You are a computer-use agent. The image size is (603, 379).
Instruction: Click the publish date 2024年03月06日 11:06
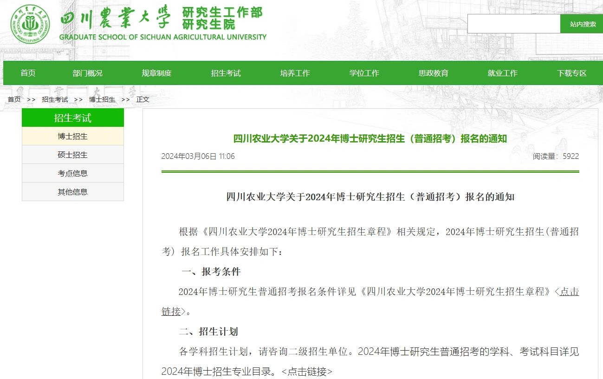tap(198, 156)
